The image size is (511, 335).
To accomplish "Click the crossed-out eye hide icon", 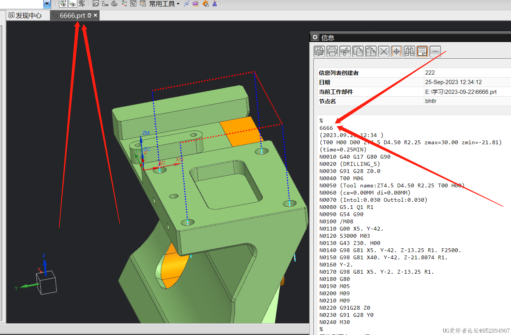I will coord(81,4).
